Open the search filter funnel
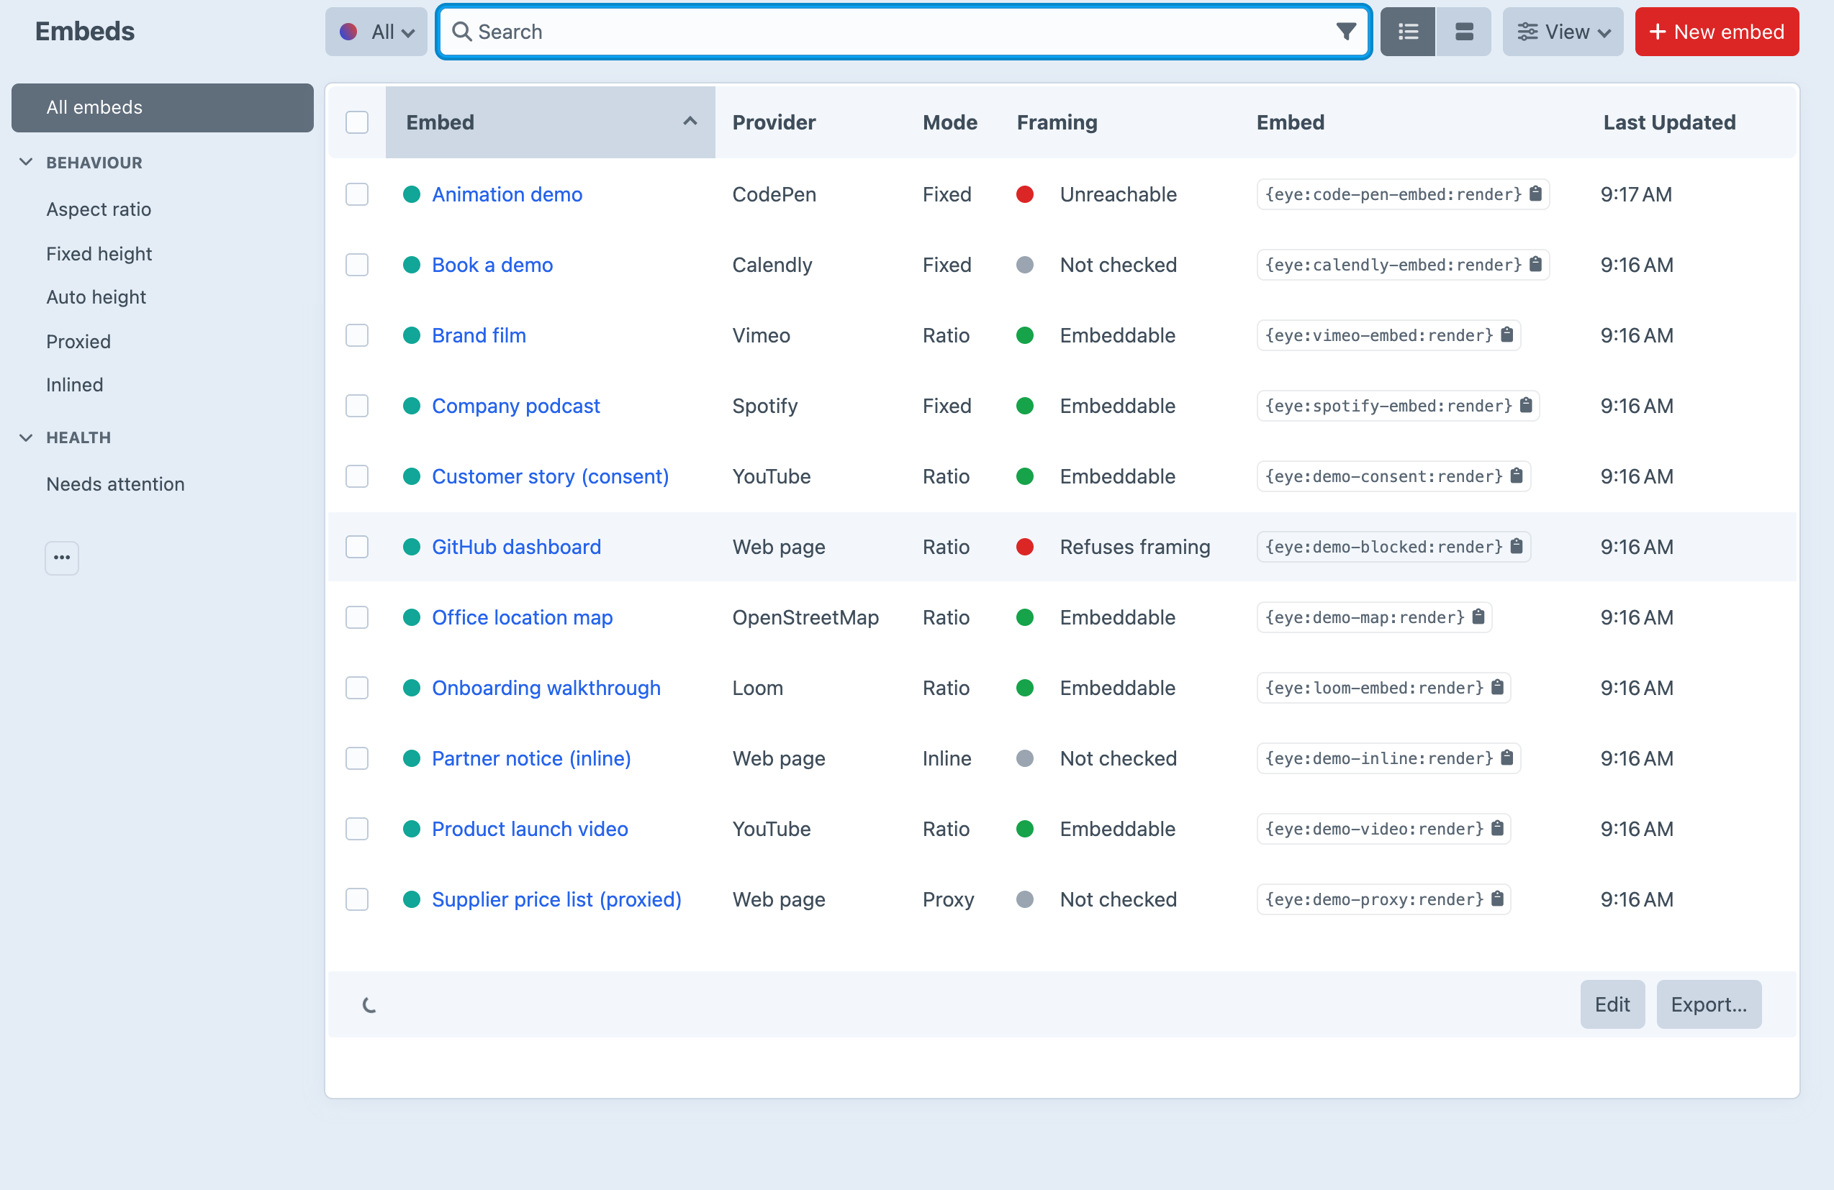The width and height of the screenshot is (1834, 1190). click(x=1345, y=32)
